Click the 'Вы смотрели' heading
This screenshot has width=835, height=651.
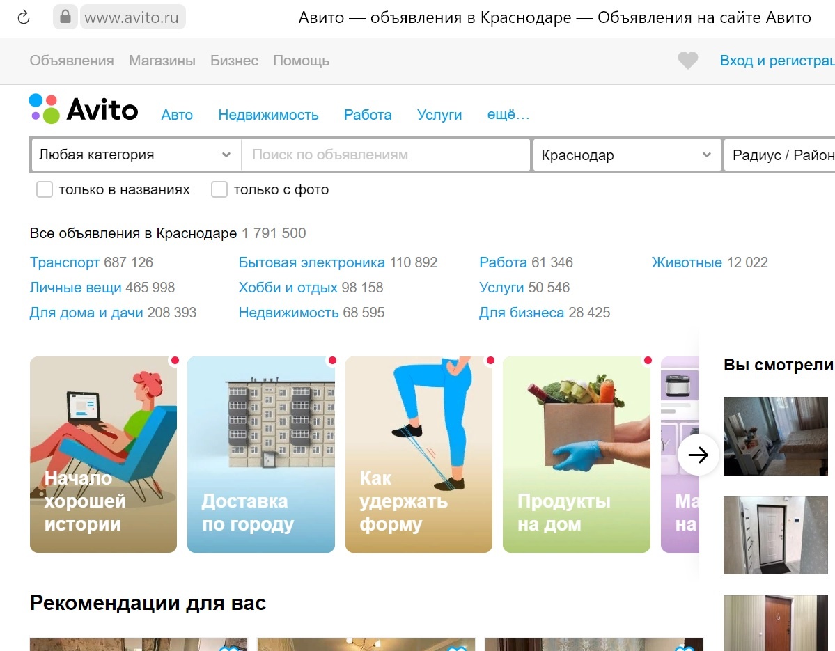click(x=779, y=365)
